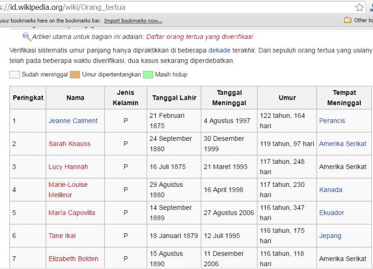Open the Ekuador link
This screenshot has height=269, width=373.
pyautogui.click(x=332, y=213)
